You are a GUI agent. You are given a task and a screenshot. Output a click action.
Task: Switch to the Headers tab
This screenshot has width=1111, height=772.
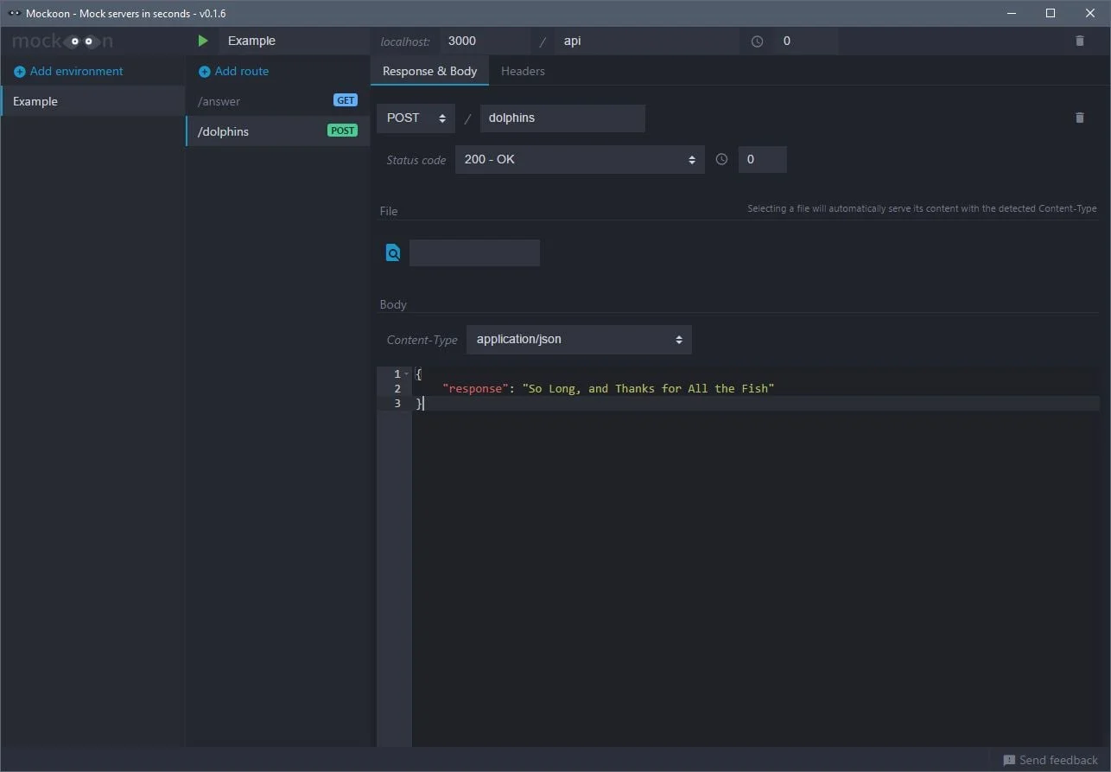[x=523, y=71]
